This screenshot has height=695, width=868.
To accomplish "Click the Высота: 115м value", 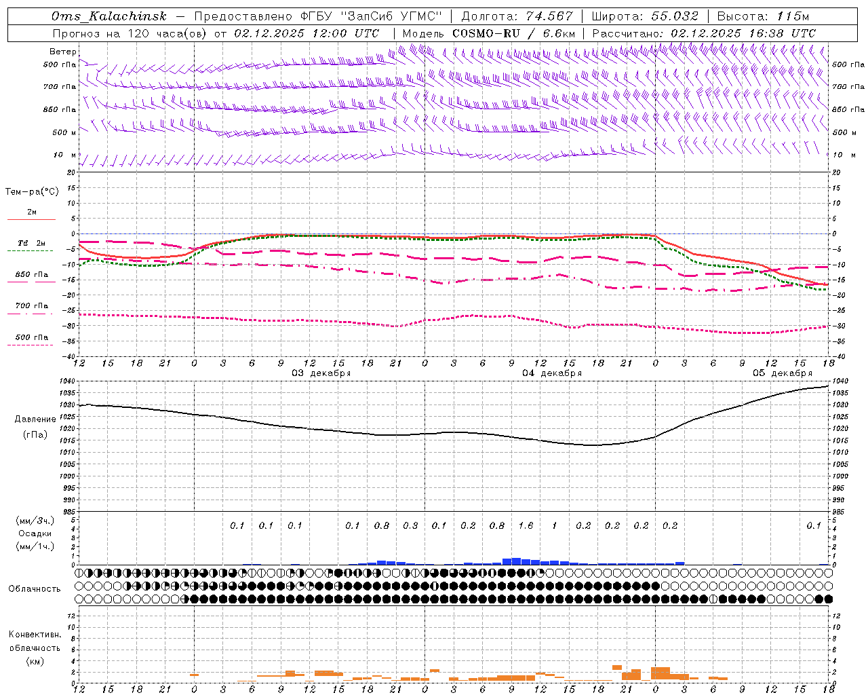I will 763,16.
